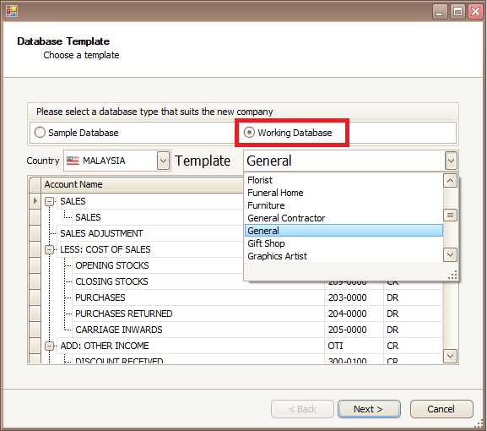This screenshot has height=431, width=487.
Task: Select the Sample Database radio button
Action: (x=40, y=133)
